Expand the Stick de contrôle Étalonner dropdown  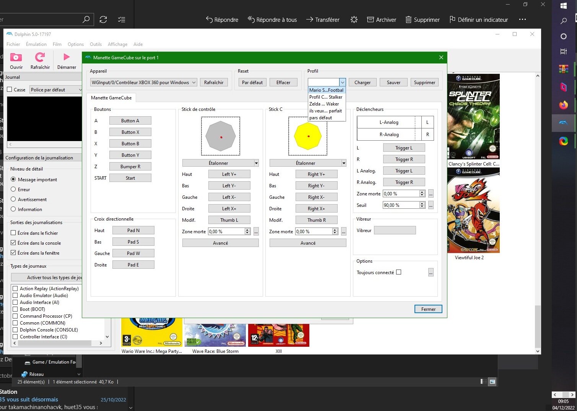tap(256, 163)
